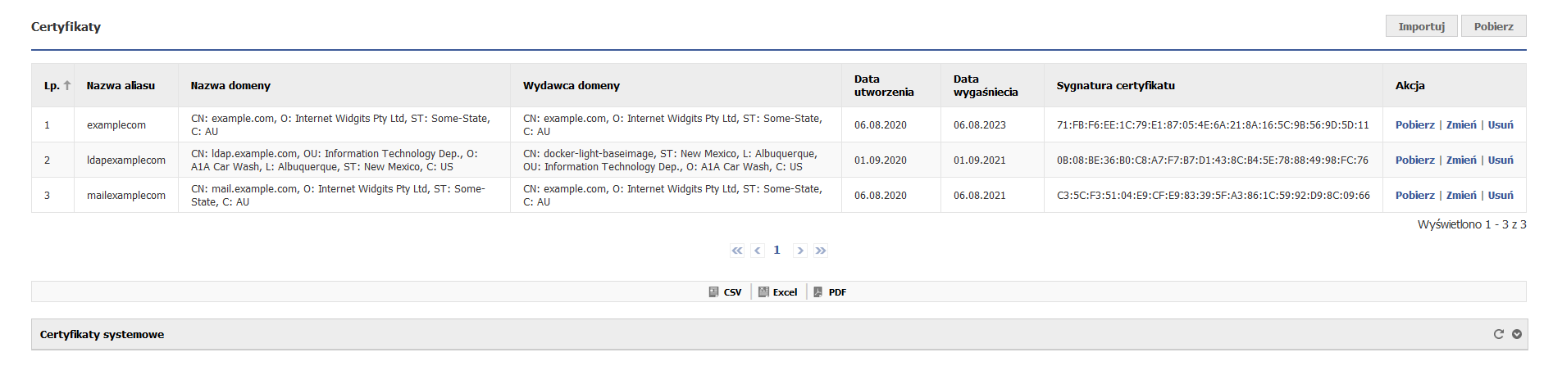The image size is (1553, 375).
Task: Click the Importuj button
Action: pyautogui.click(x=1422, y=26)
